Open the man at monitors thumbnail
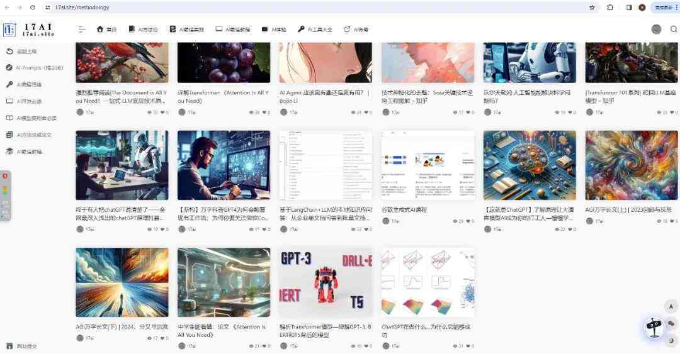 pyautogui.click(x=224, y=165)
